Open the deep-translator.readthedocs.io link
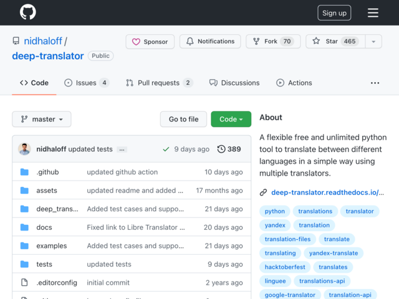399x299 pixels. (x=327, y=192)
